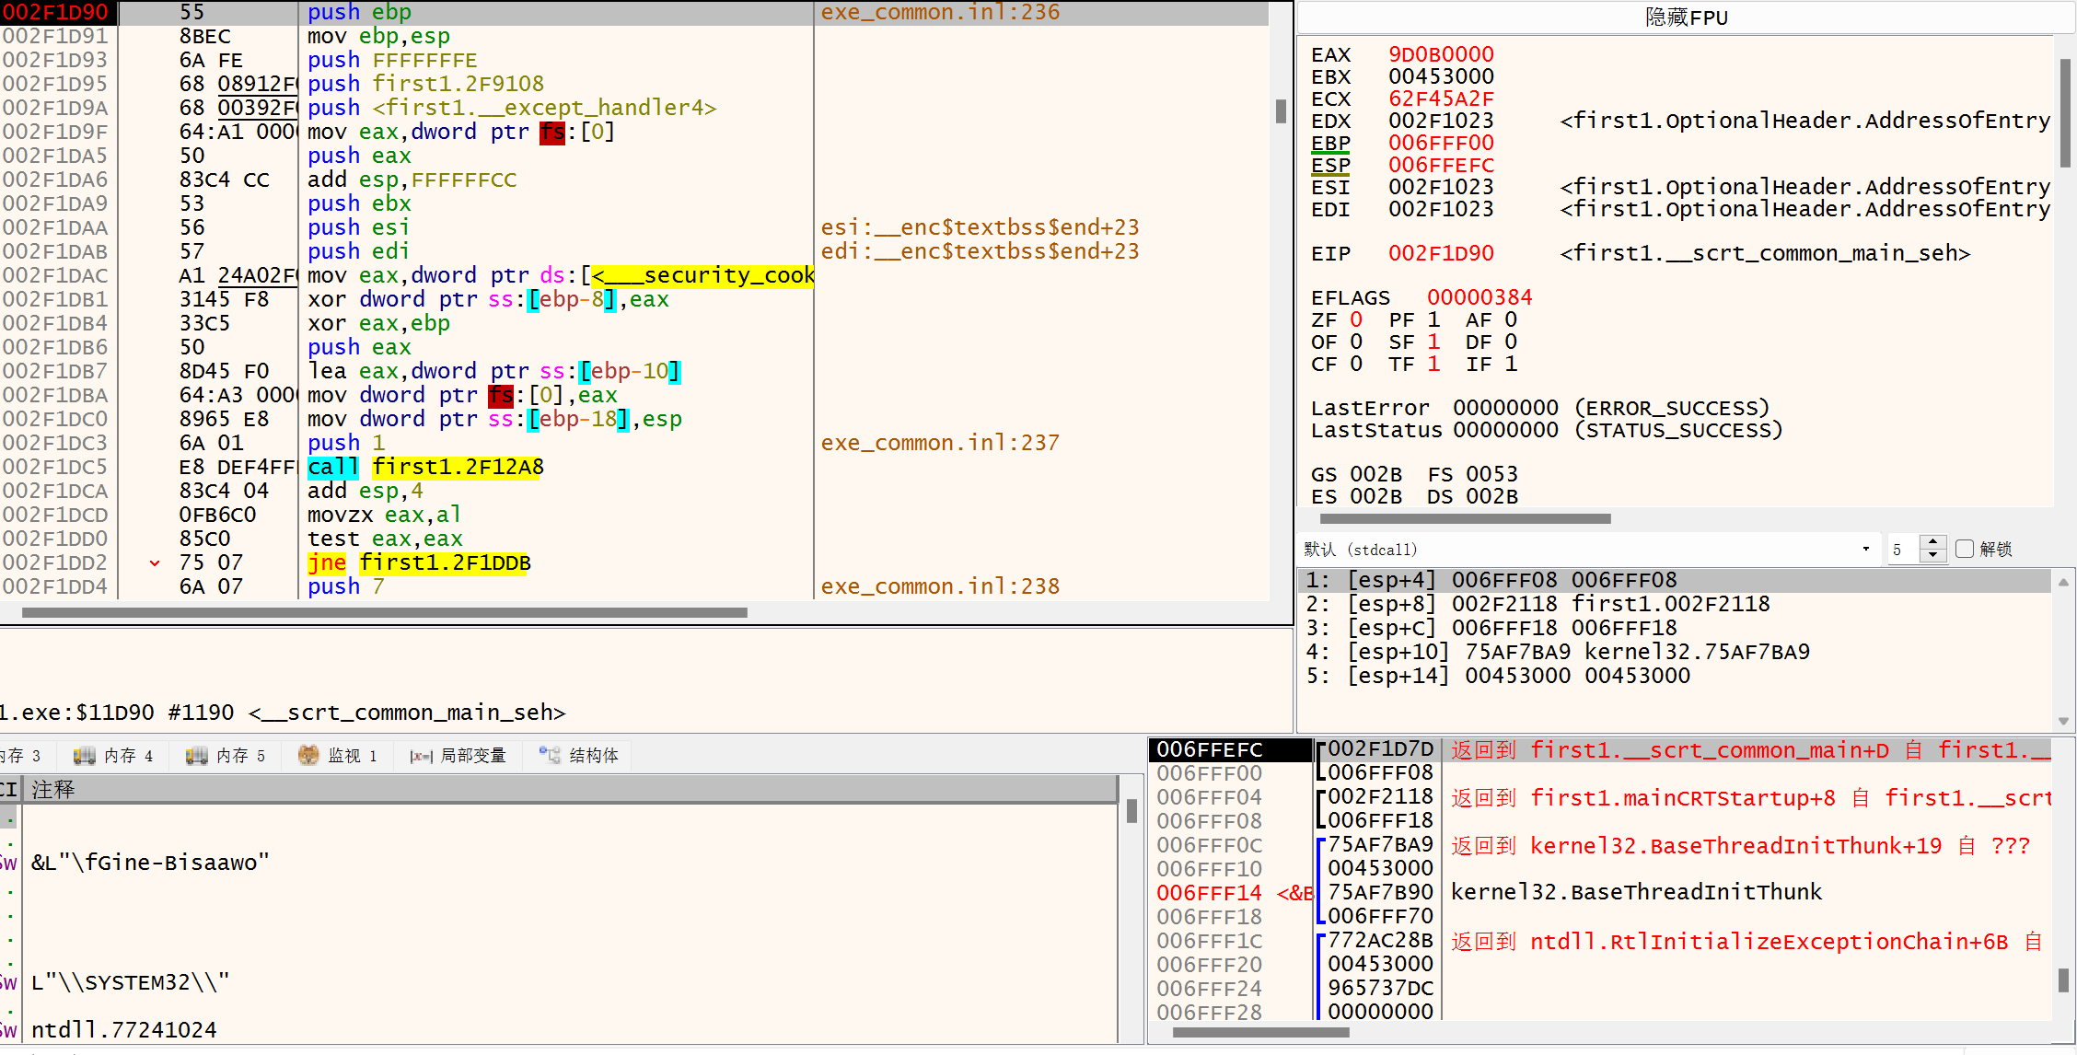Toggle the CF flag value
This screenshot has height=1055, width=2077.
pos(1356,364)
